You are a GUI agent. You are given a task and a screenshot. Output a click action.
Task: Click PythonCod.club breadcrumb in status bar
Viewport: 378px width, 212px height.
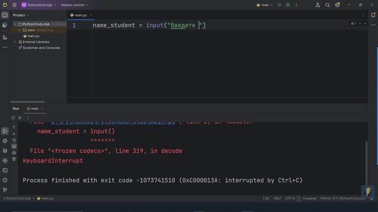pos(17,198)
